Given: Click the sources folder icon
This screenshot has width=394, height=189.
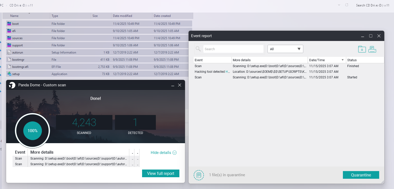Looking at the screenshot, I should pyautogui.click(x=9, y=38).
